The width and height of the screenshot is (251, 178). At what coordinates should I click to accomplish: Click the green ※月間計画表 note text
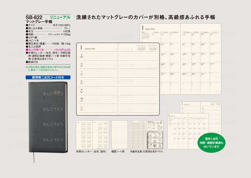[x=48, y=68]
